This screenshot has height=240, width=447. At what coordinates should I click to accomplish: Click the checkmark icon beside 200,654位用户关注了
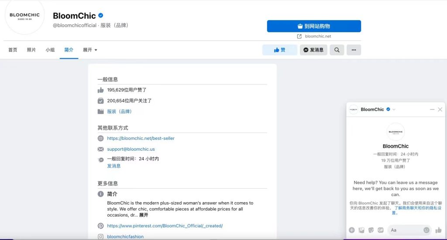coord(101,101)
